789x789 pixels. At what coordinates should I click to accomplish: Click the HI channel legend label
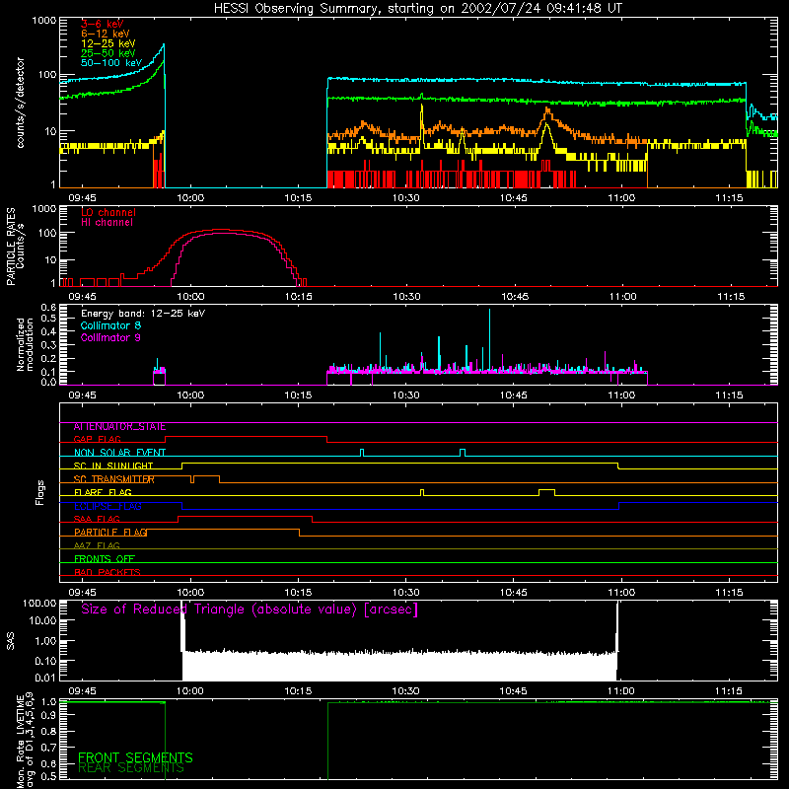click(108, 223)
